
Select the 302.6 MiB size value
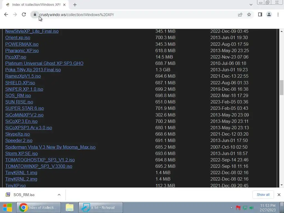(x=165, y=115)
